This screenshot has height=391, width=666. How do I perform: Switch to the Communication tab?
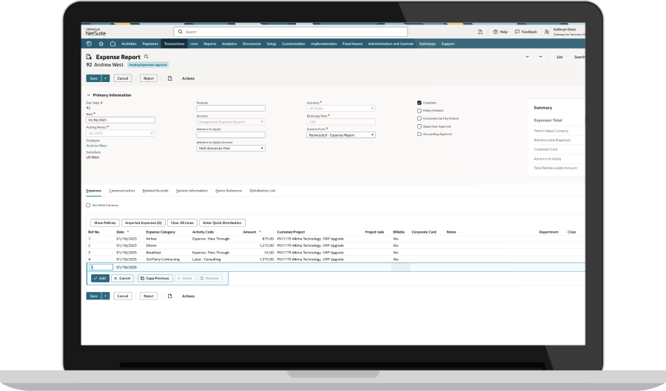[x=122, y=191]
